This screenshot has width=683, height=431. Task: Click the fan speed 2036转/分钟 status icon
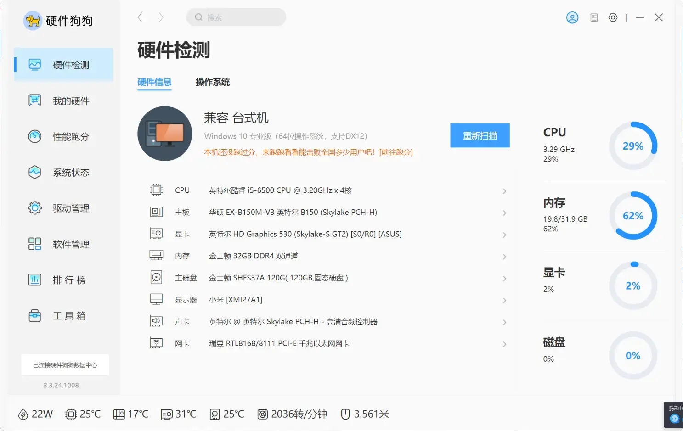pyautogui.click(x=263, y=414)
